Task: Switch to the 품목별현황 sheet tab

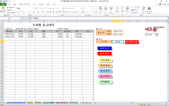Action: tap(74, 103)
